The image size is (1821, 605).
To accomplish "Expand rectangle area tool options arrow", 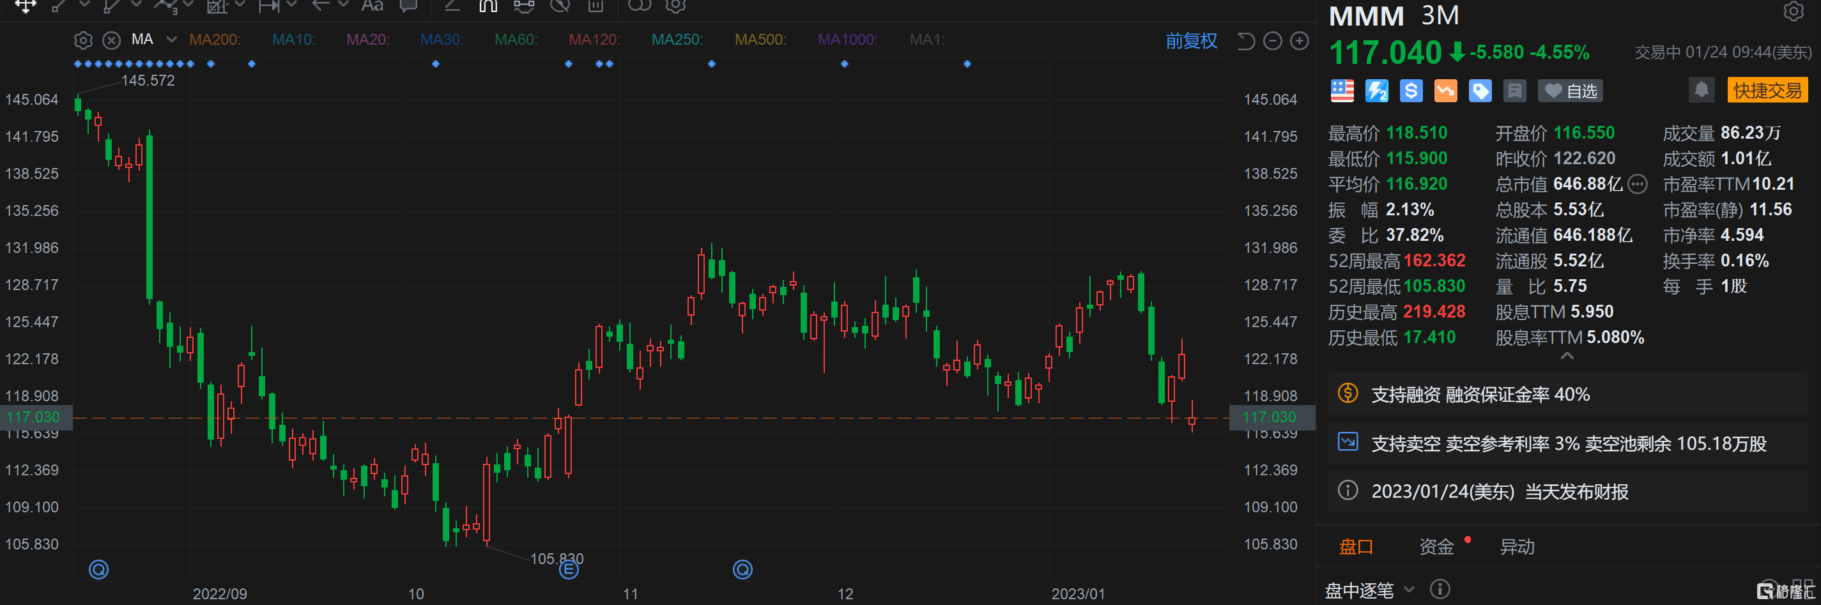I will (x=240, y=4).
